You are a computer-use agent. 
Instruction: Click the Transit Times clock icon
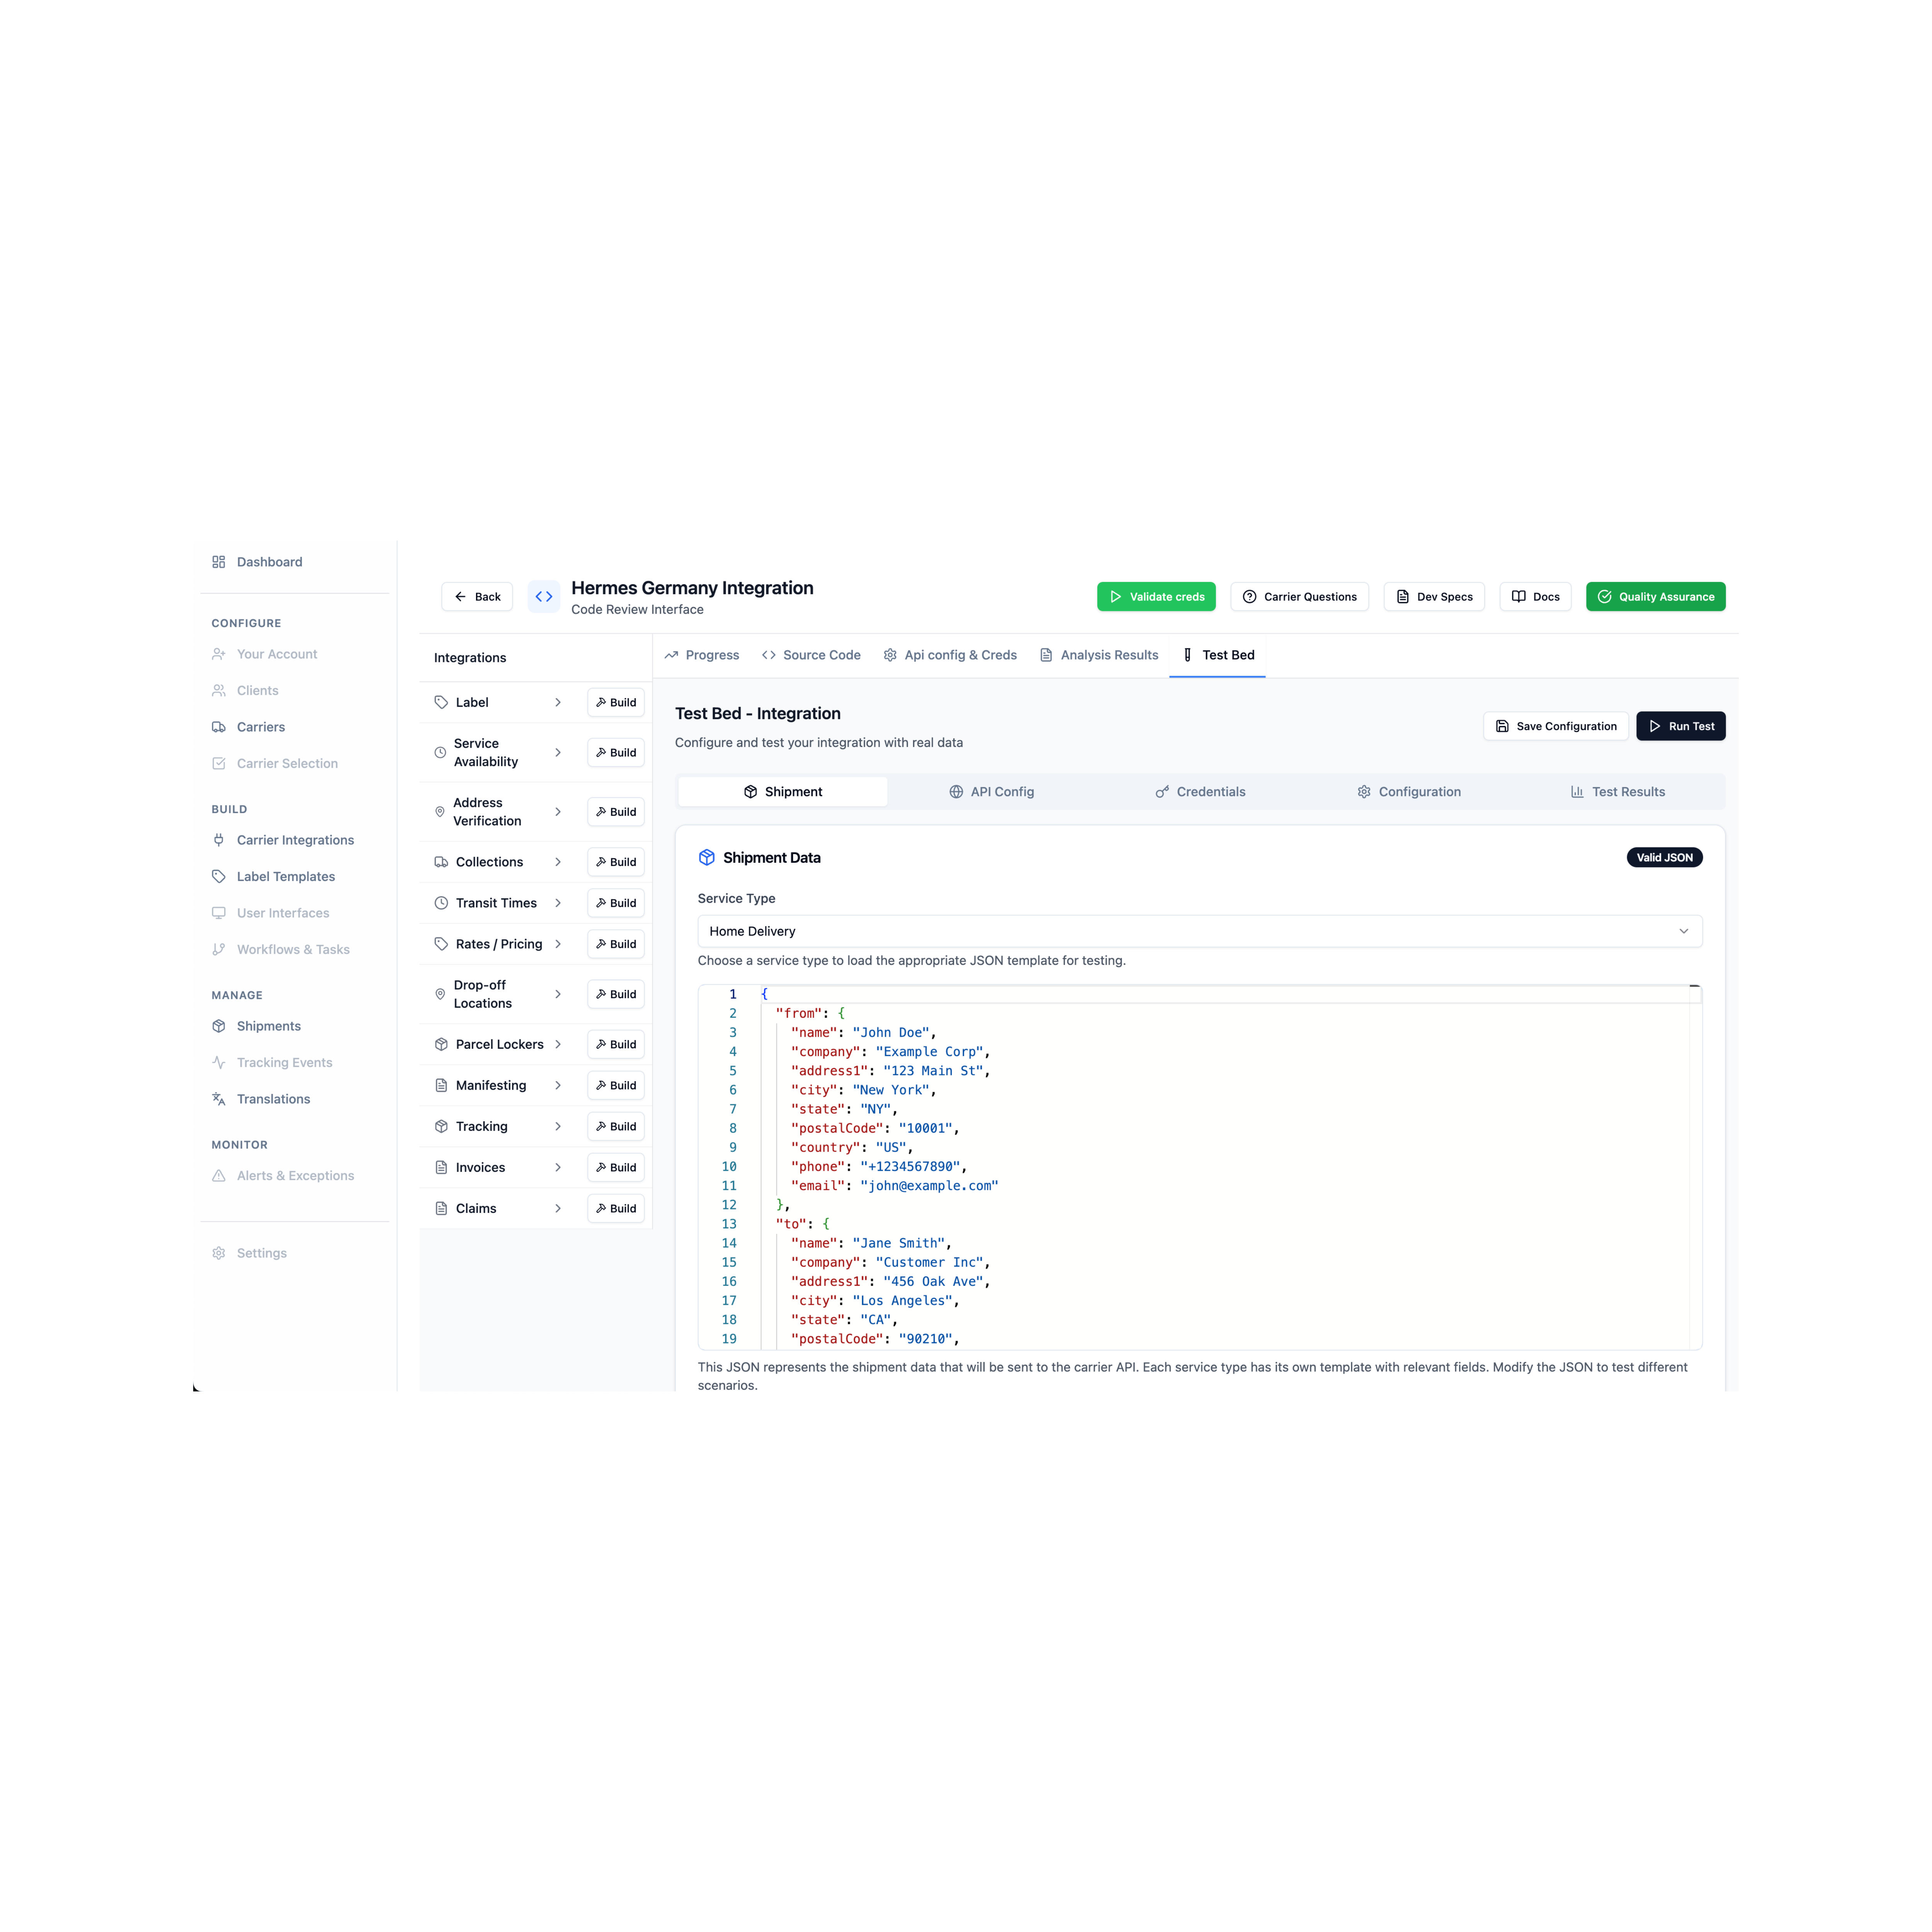pyautogui.click(x=441, y=903)
